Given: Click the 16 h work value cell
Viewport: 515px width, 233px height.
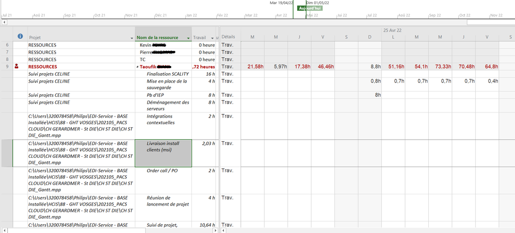Looking at the screenshot, I should coord(204,74).
